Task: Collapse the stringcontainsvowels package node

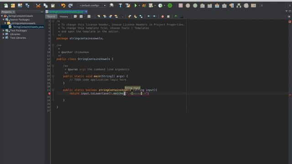Action: point(5,23)
